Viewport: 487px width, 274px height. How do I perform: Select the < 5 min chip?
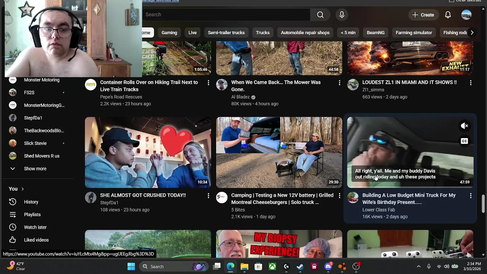pos(348,33)
